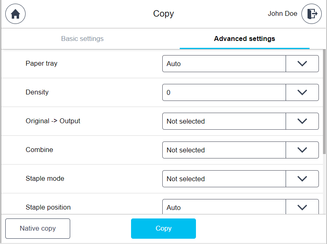Viewport: 327px width, 244px height.
Task: Select the Native copy button
Action: [x=37, y=228]
